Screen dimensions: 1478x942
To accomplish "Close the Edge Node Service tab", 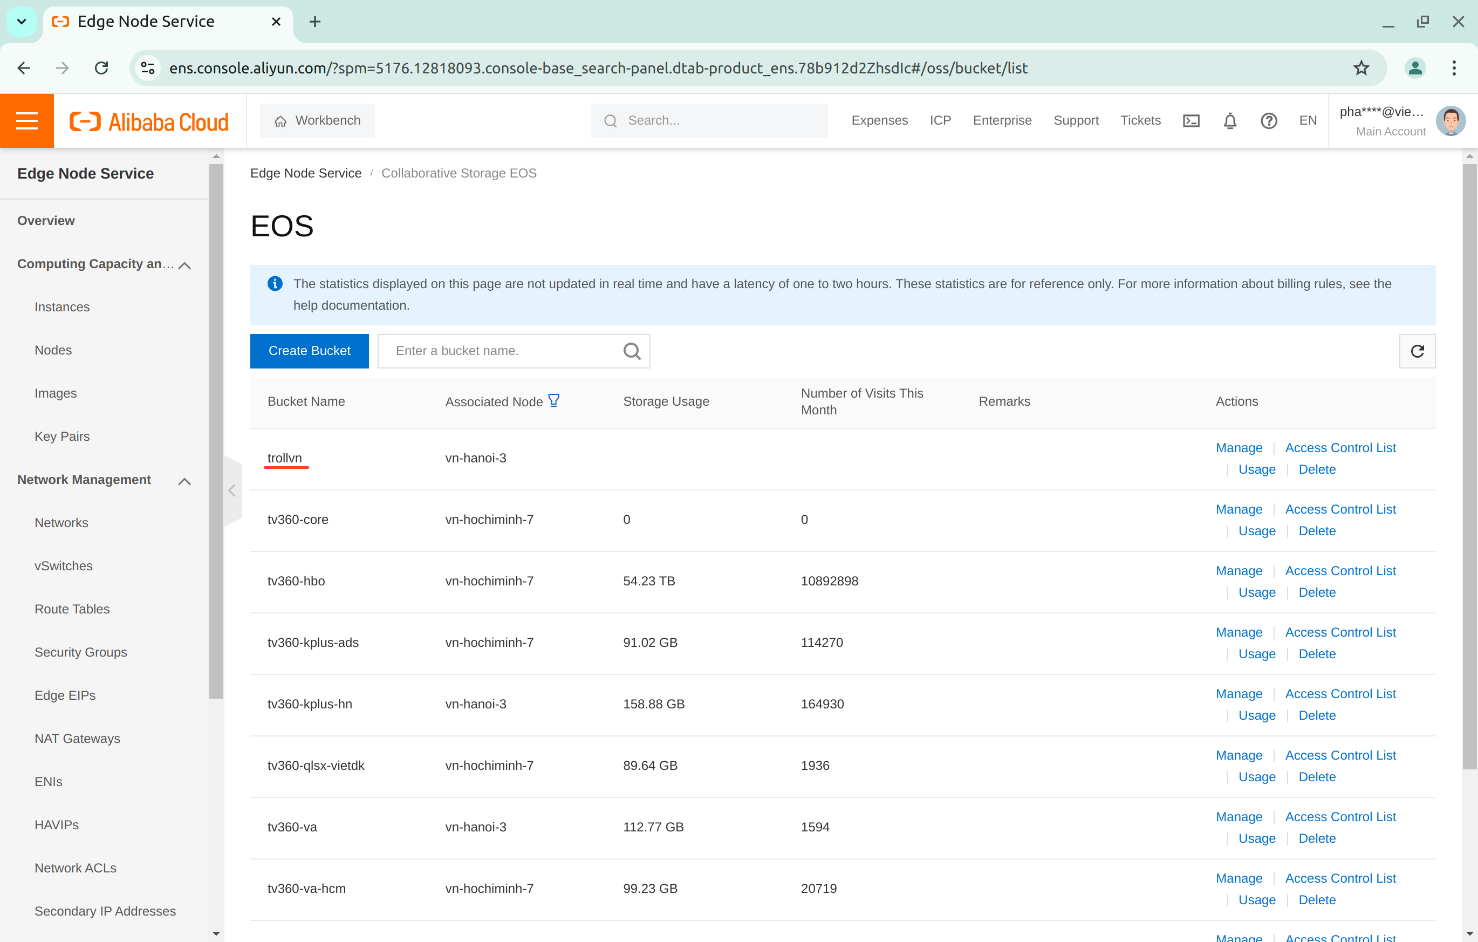I will 276,22.
